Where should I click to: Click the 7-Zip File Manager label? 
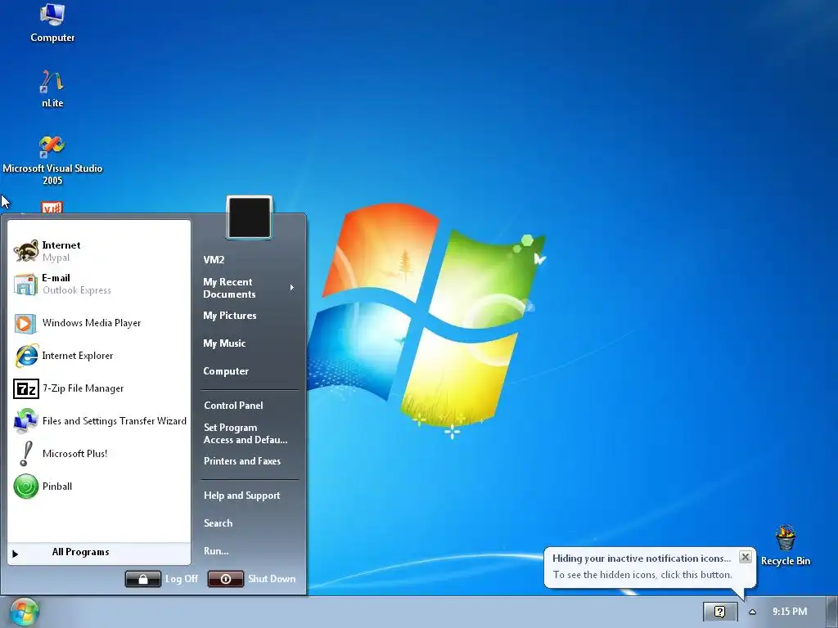83,388
